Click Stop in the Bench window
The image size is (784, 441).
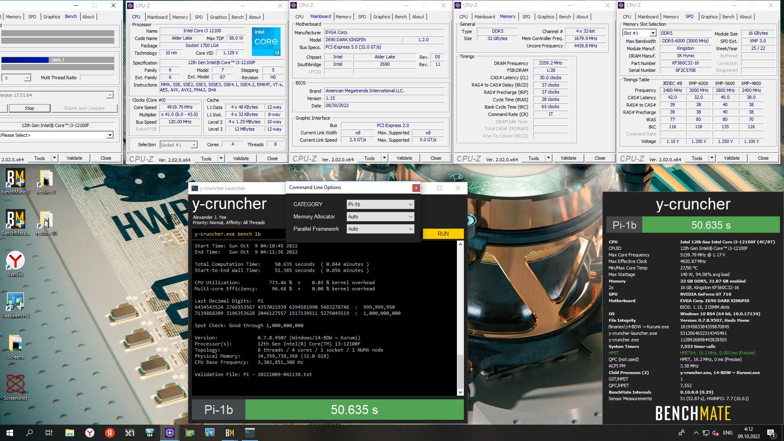(29, 108)
